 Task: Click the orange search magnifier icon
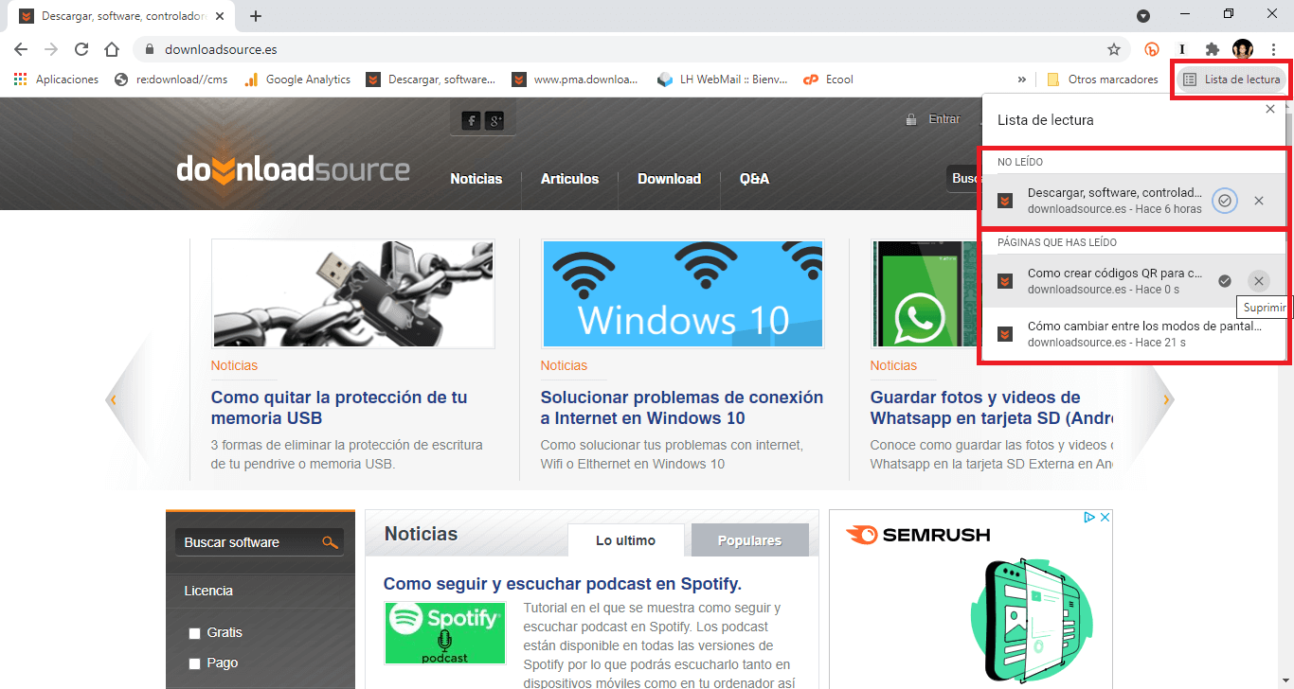(x=330, y=542)
